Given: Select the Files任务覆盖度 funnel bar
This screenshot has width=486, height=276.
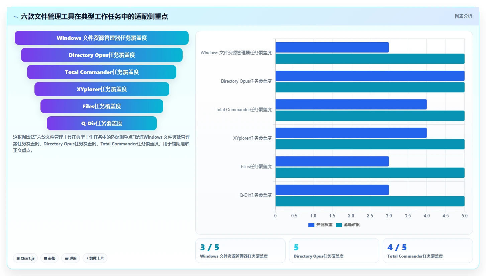Looking at the screenshot, I should (x=102, y=106).
